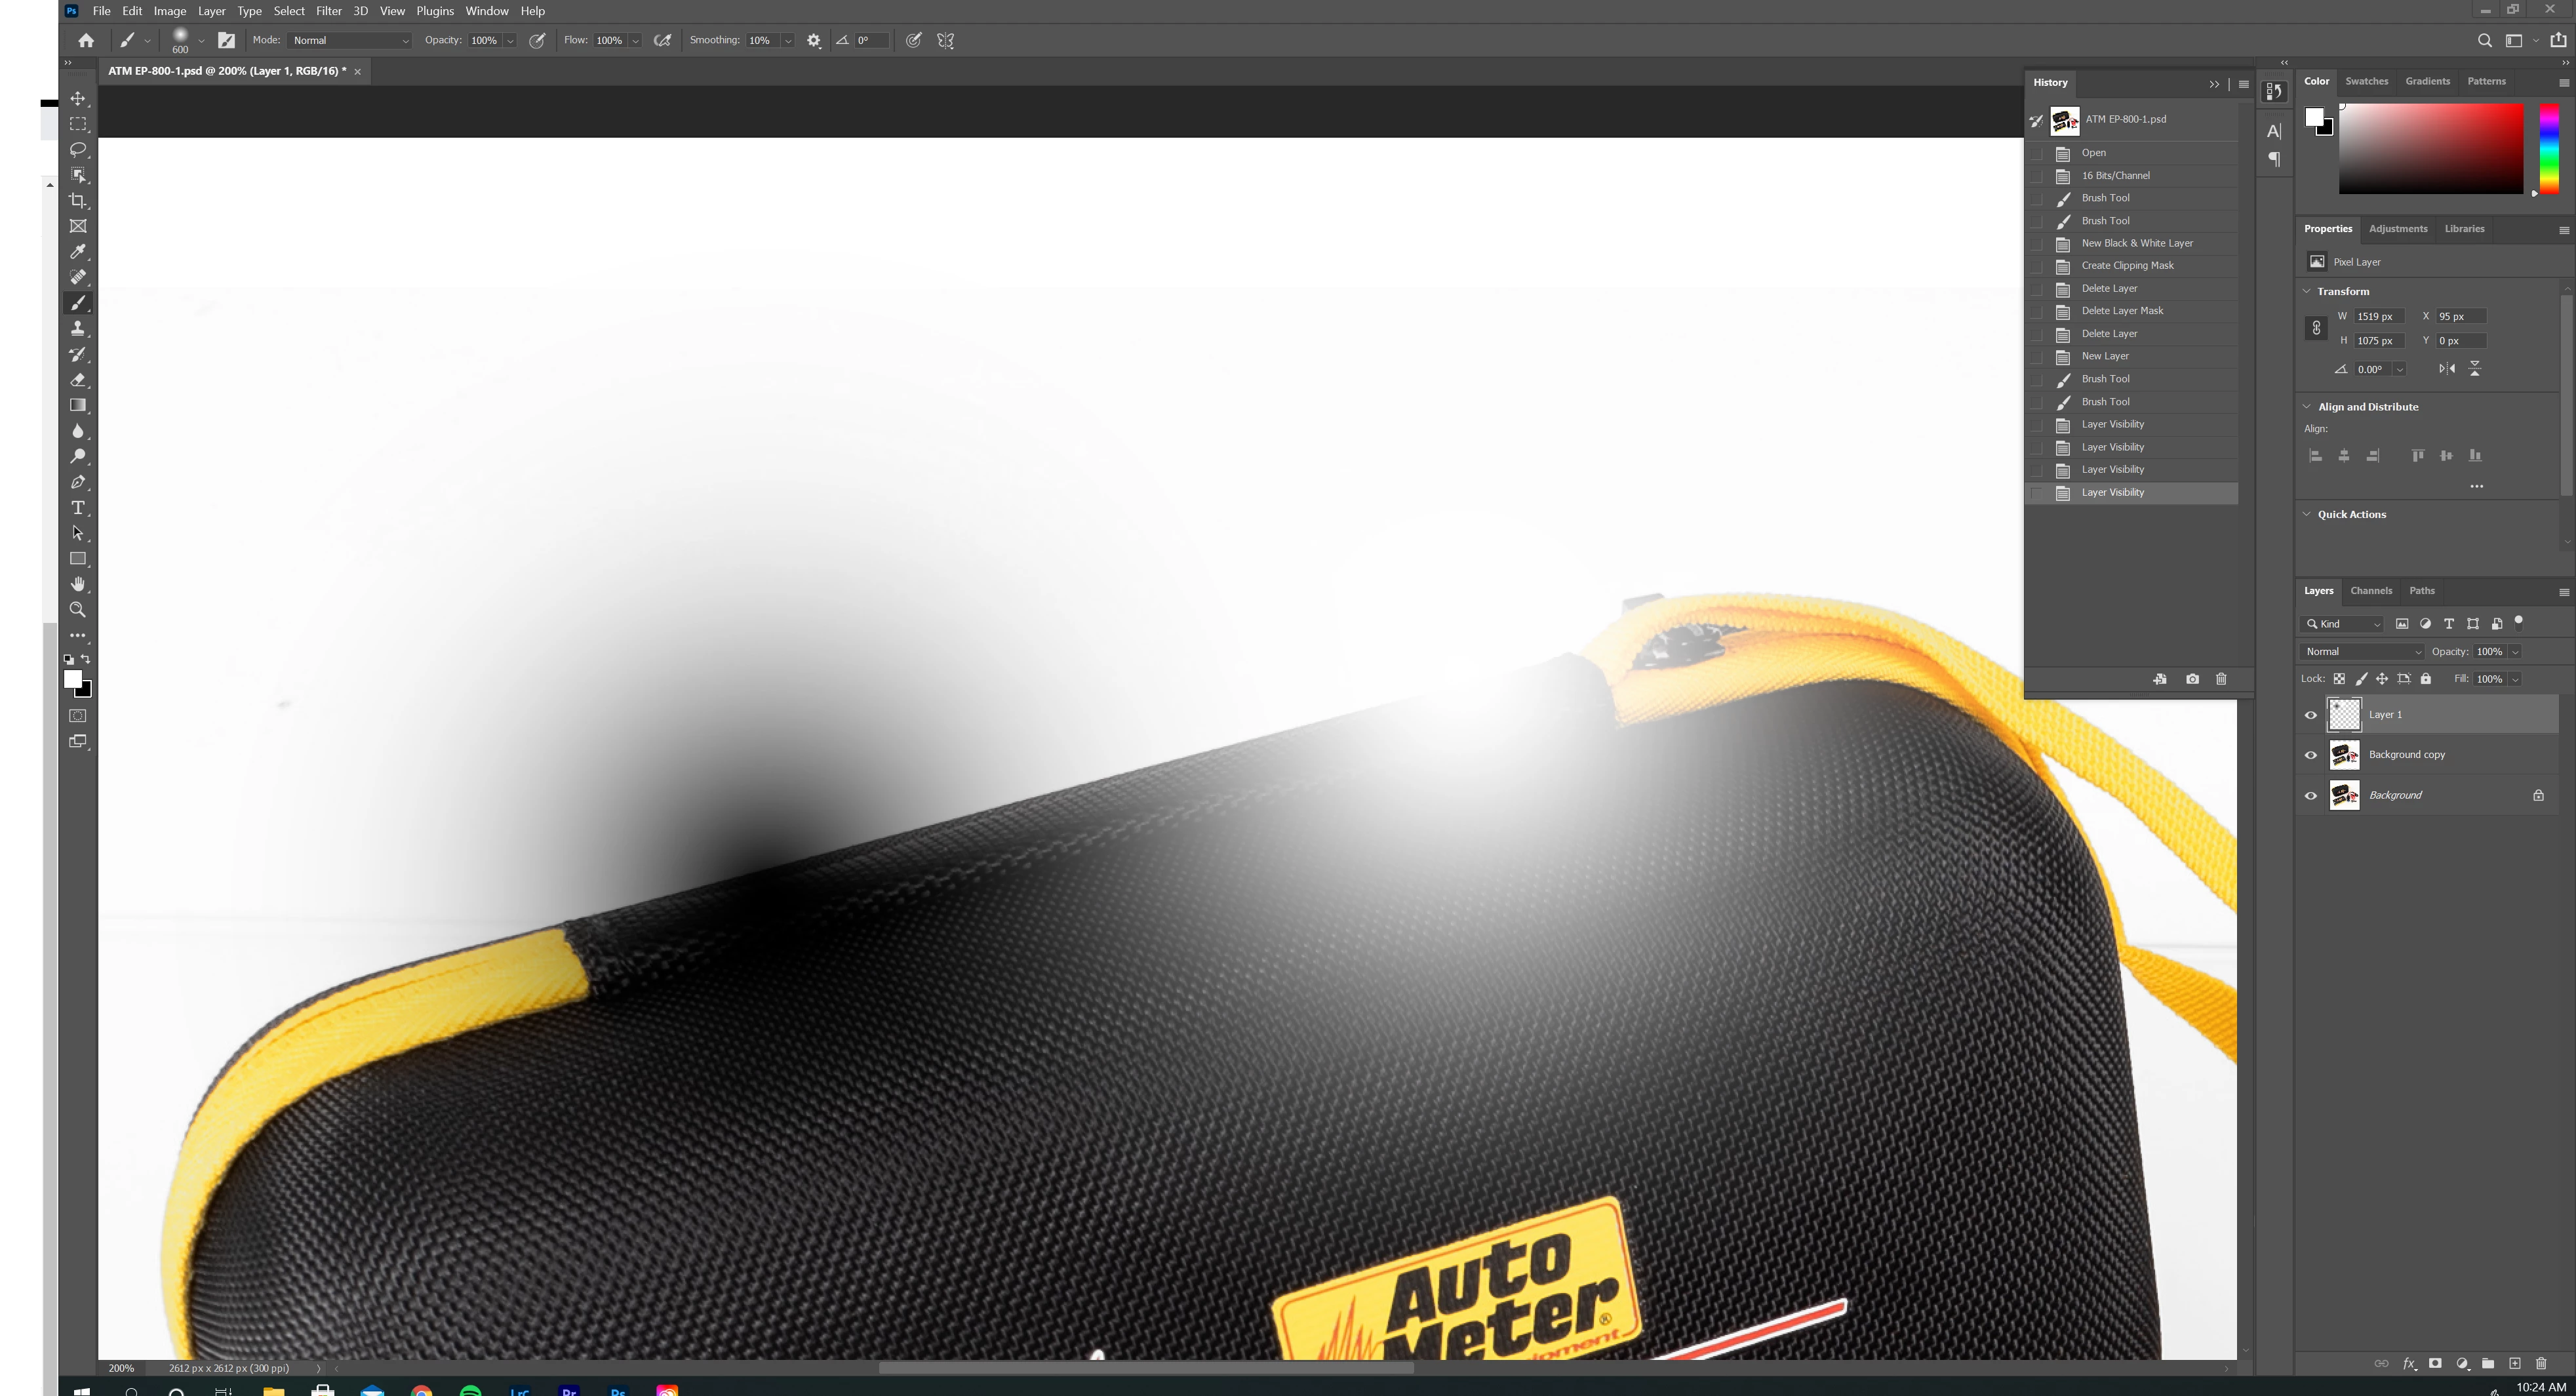Select the Crop tool

point(78,201)
